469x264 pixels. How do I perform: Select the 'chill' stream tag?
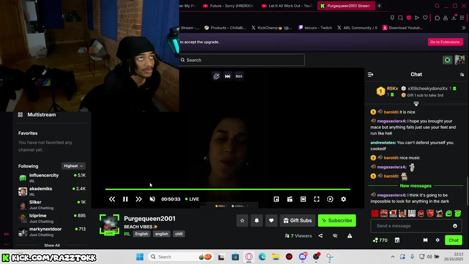(x=179, y=234)
